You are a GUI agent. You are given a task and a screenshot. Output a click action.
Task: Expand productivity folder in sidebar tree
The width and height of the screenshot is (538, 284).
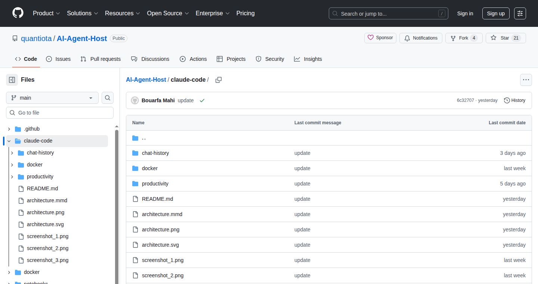(x=12, y=177)
